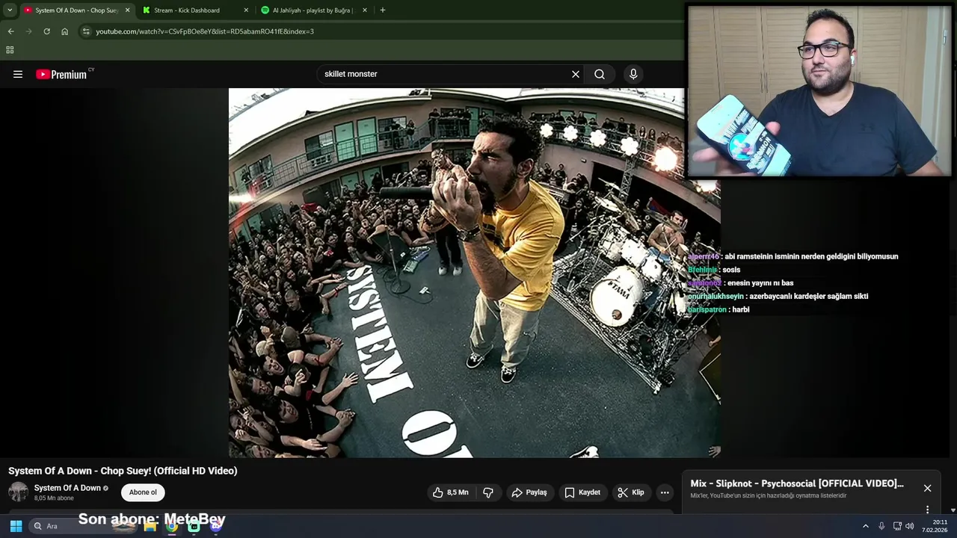Create a clip with Klip button

pyautogui.click(x=630, y=492)
